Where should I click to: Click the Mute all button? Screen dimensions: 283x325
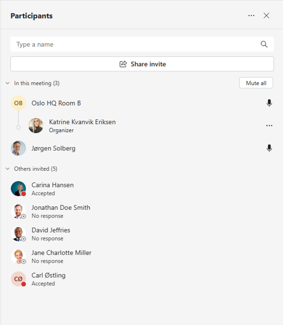(x=256, y=83)
